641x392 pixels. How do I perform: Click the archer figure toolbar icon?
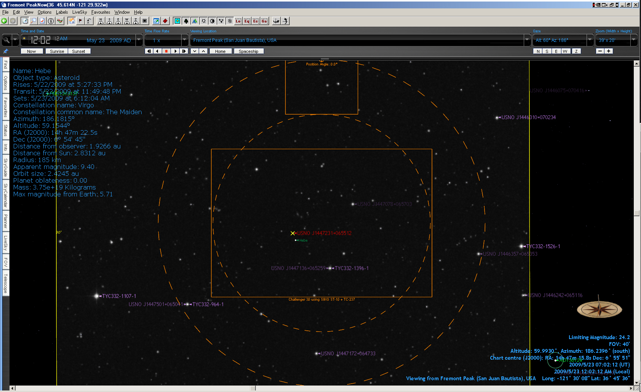[x=285, y=21]
